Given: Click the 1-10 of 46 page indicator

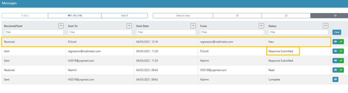Looking at the screenshot, I should point(75,16).
